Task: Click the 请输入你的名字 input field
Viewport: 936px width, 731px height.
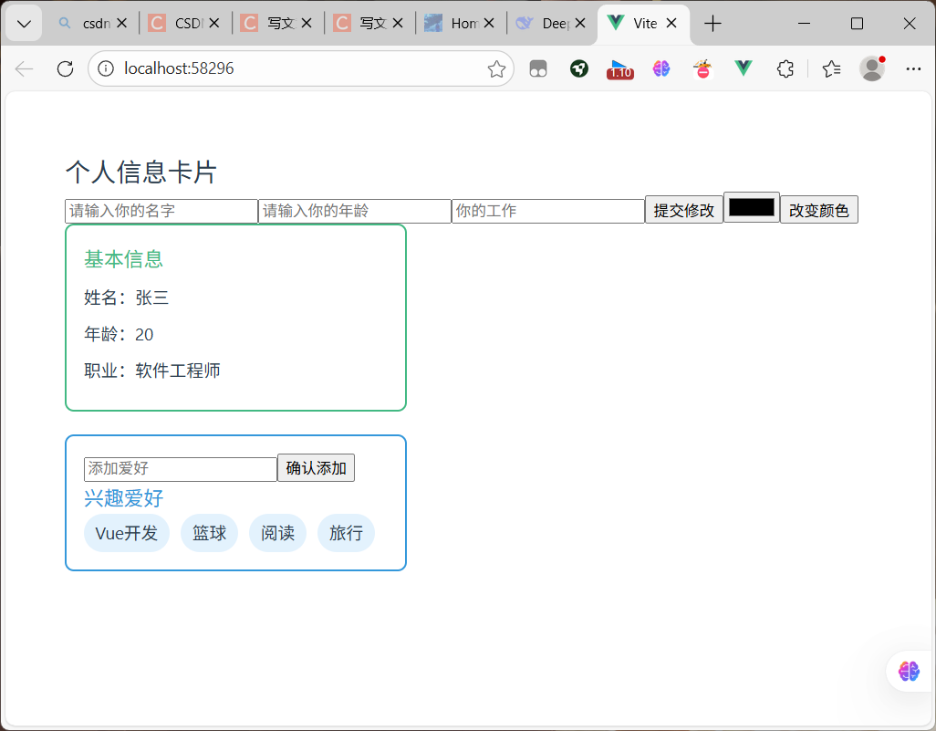Action: click(x=161, y=210)
